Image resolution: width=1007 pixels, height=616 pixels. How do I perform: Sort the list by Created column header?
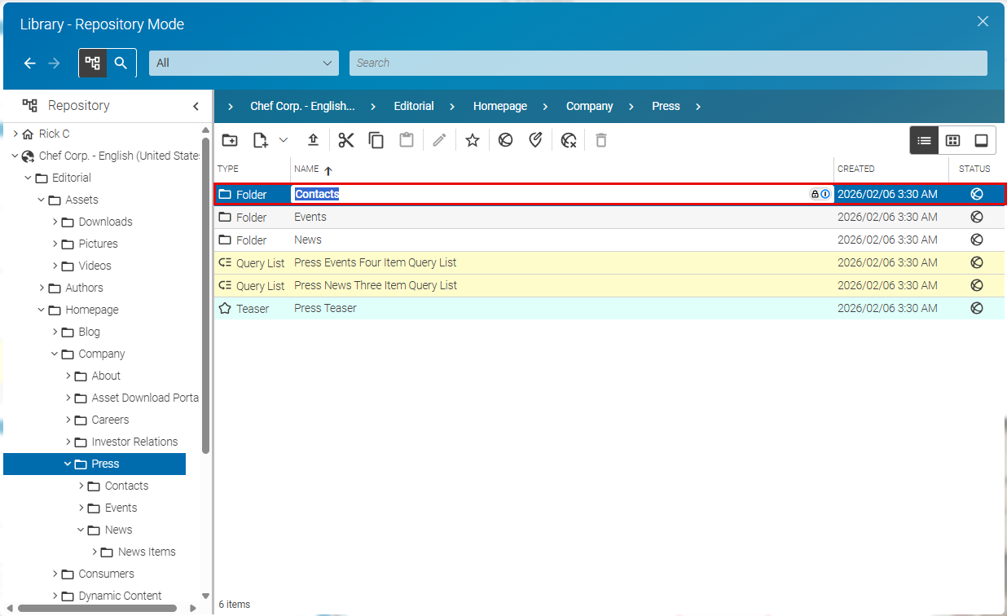pos(856,169)
